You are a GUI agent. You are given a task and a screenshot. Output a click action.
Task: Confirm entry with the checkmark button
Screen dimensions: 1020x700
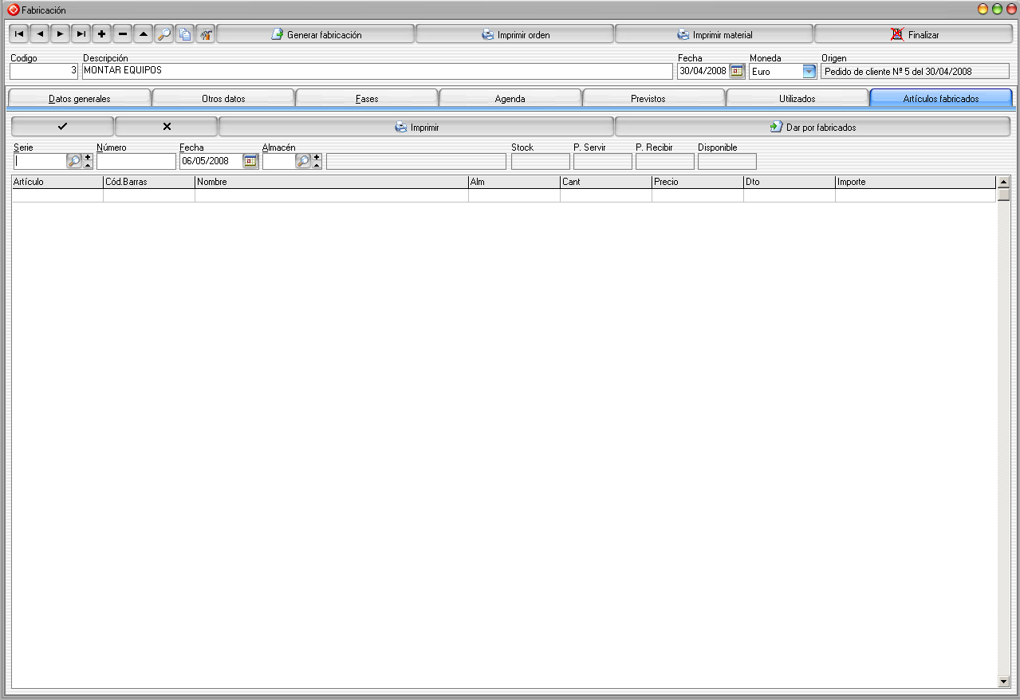(63, 127)
